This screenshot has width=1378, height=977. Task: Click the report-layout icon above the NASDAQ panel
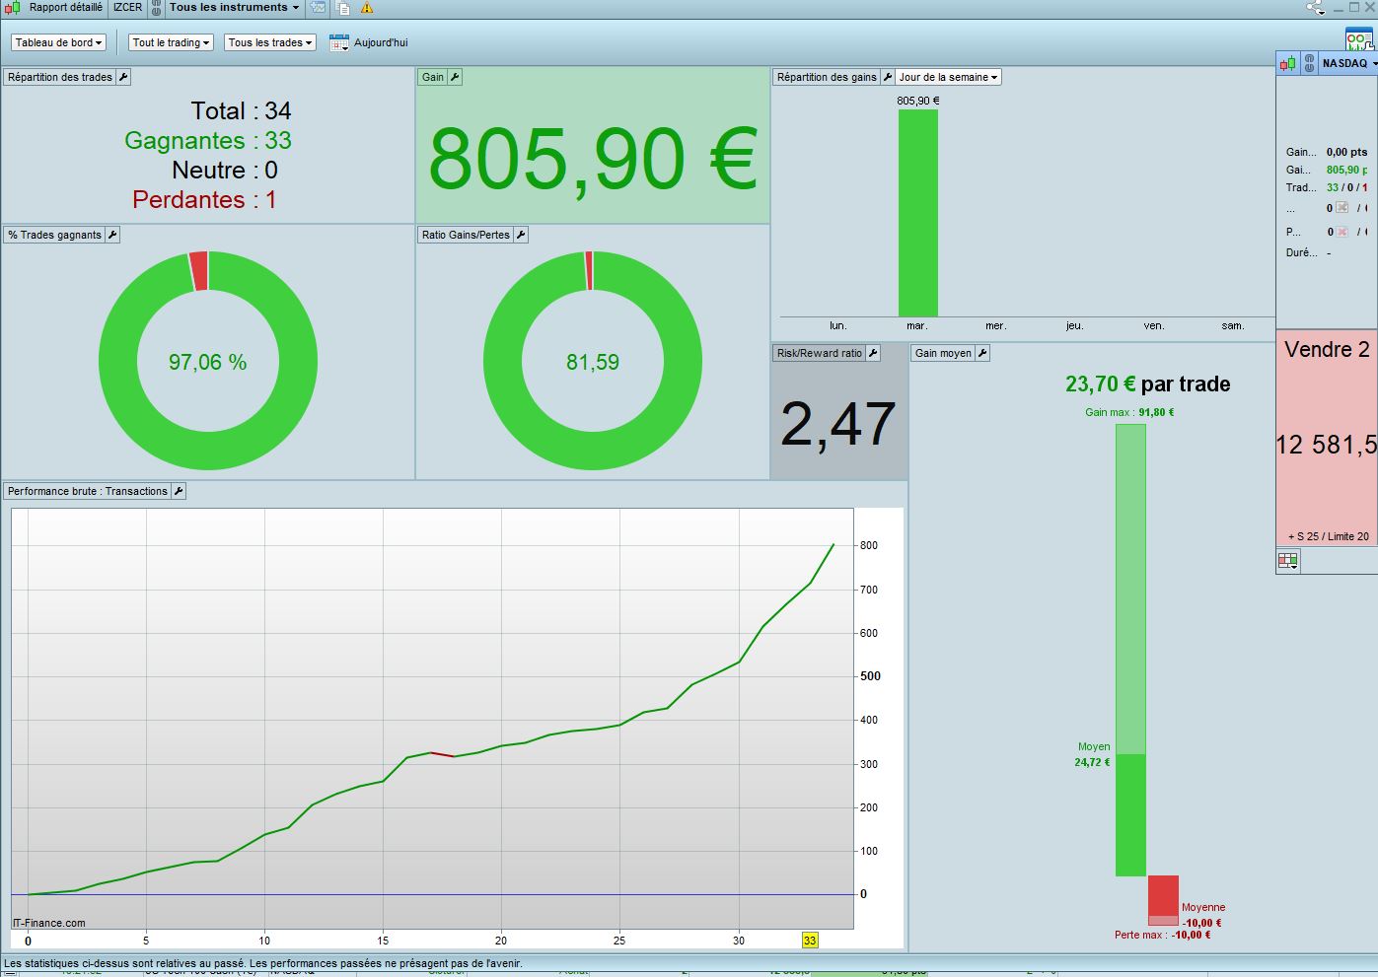coord(1359,40)
